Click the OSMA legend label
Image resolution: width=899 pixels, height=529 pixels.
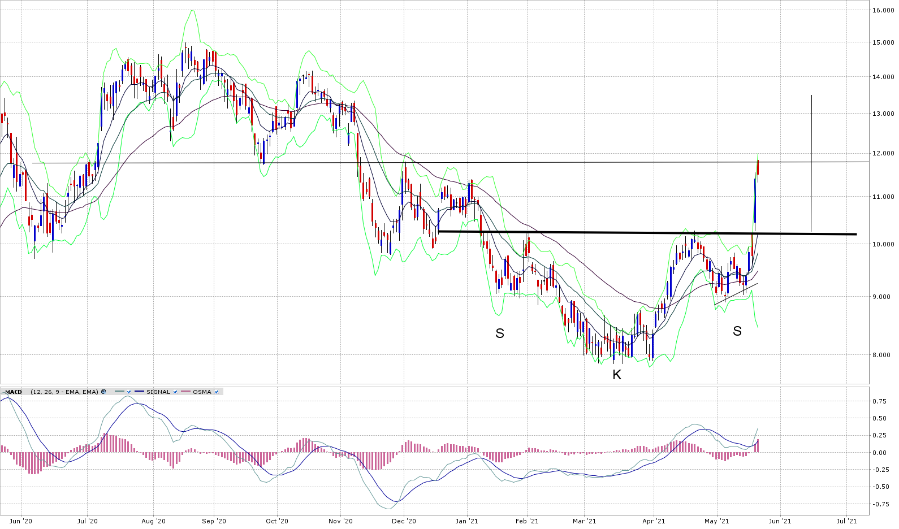point(202,392)
